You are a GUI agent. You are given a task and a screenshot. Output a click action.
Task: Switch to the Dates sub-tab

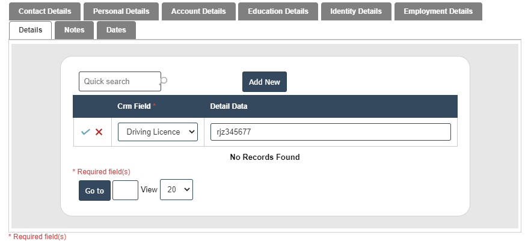coord(116,30)
